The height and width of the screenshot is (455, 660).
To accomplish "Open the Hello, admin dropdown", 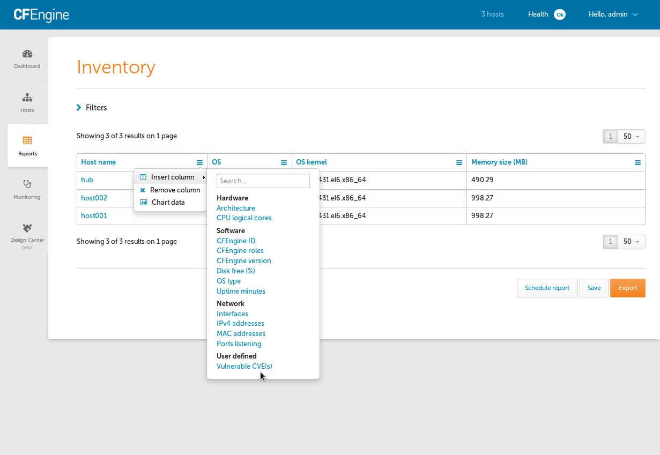I will point(613,14).
